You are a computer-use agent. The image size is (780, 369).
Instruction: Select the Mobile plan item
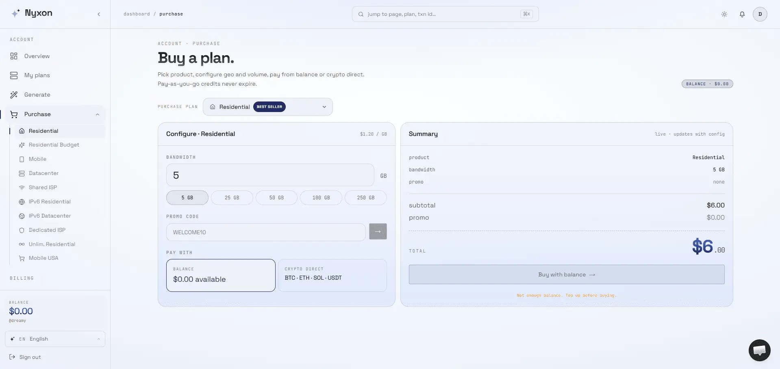click(60, 159)
